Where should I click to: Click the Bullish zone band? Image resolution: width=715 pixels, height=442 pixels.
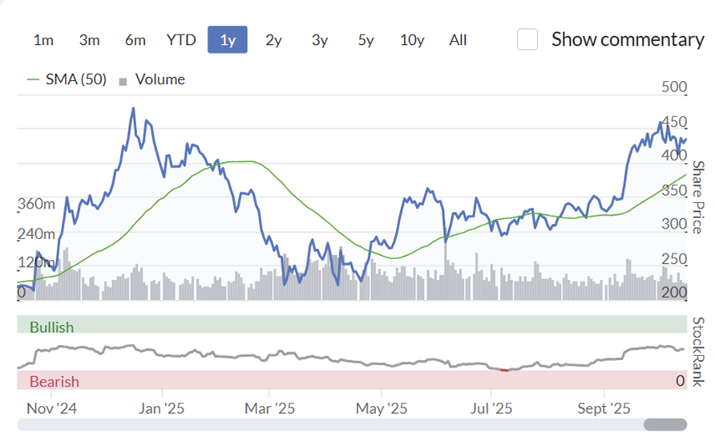point(352,324)
